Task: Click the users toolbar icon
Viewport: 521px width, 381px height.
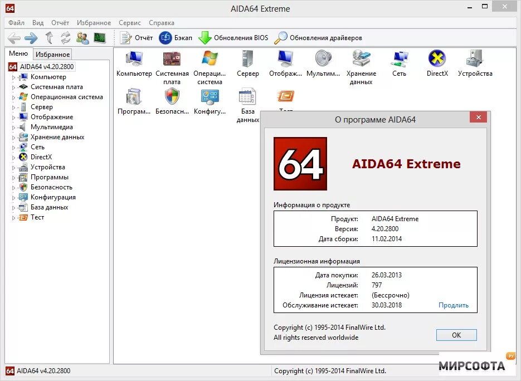Action: [82, 38]
